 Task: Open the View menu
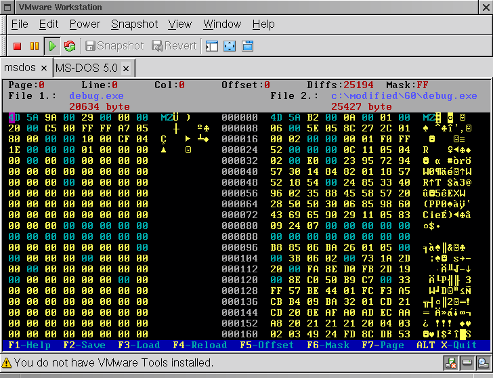(180, 24)
